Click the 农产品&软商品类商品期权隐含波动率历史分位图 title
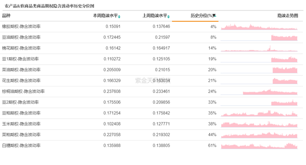The image size is (306, 165). [49, 6]
